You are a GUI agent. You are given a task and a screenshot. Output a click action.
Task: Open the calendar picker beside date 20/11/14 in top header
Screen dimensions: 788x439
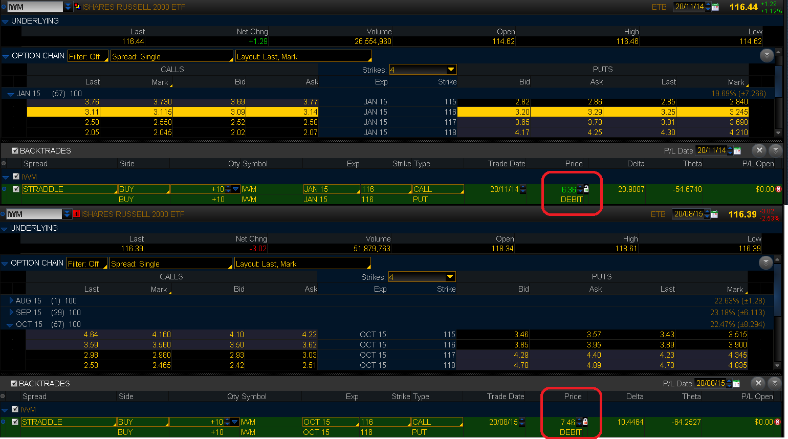(x=715, y=7)
